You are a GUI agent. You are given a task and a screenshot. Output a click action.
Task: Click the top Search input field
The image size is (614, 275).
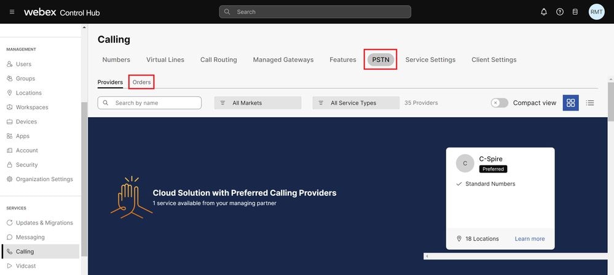click(315, 12)
